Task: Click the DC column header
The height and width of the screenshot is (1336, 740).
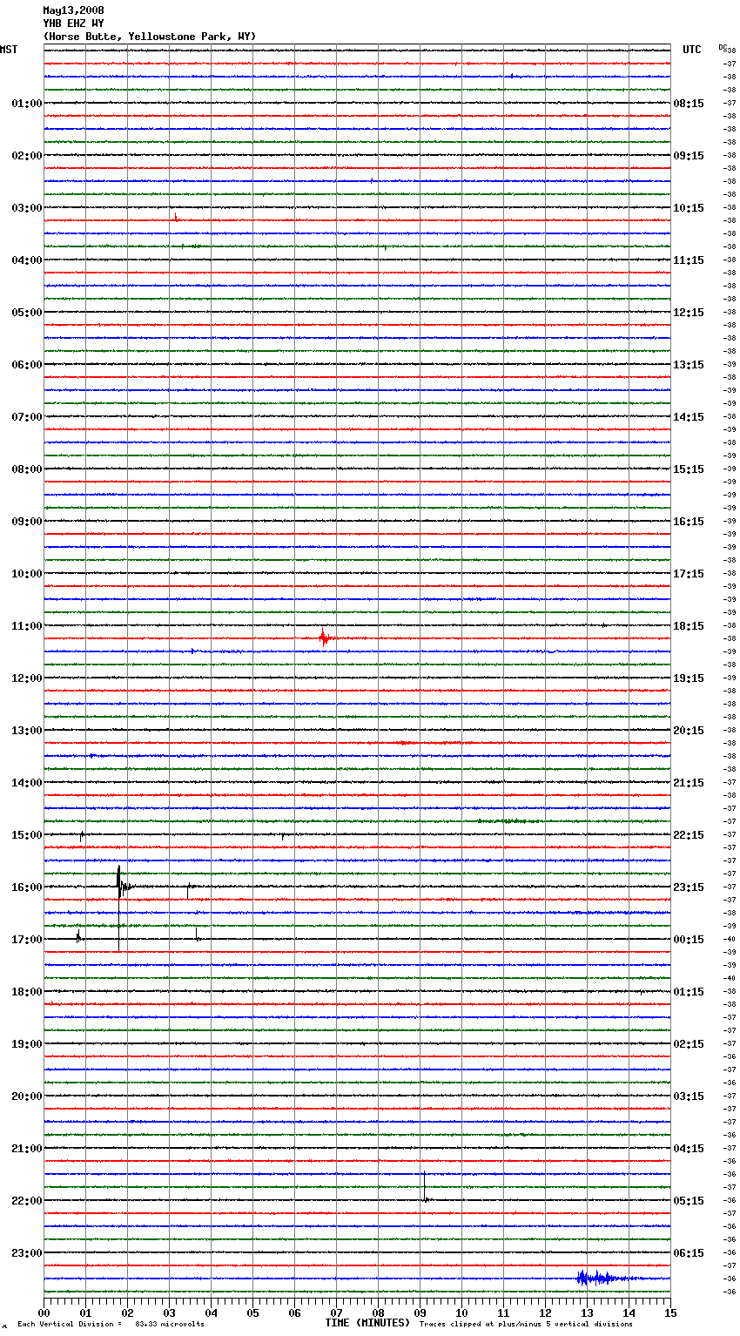Action: (x=723, y=47)
